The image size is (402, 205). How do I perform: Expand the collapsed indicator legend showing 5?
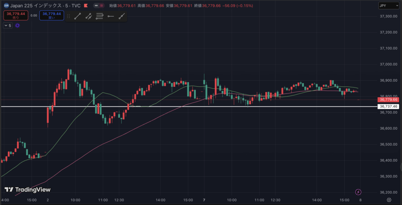point(7,26)
